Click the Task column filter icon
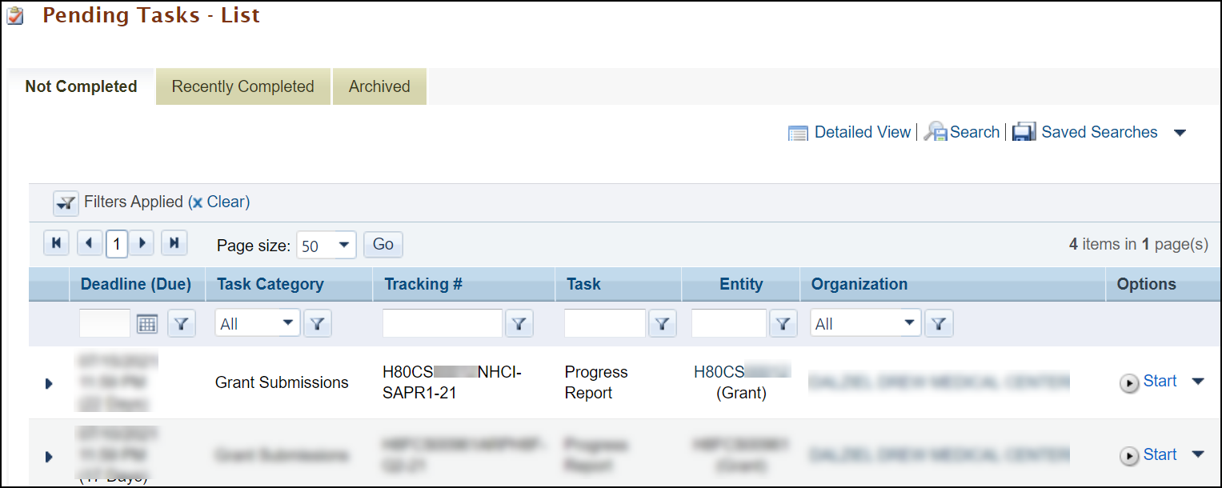The width and height of the screenshot is (1222, 488). (x=662, y=324)
